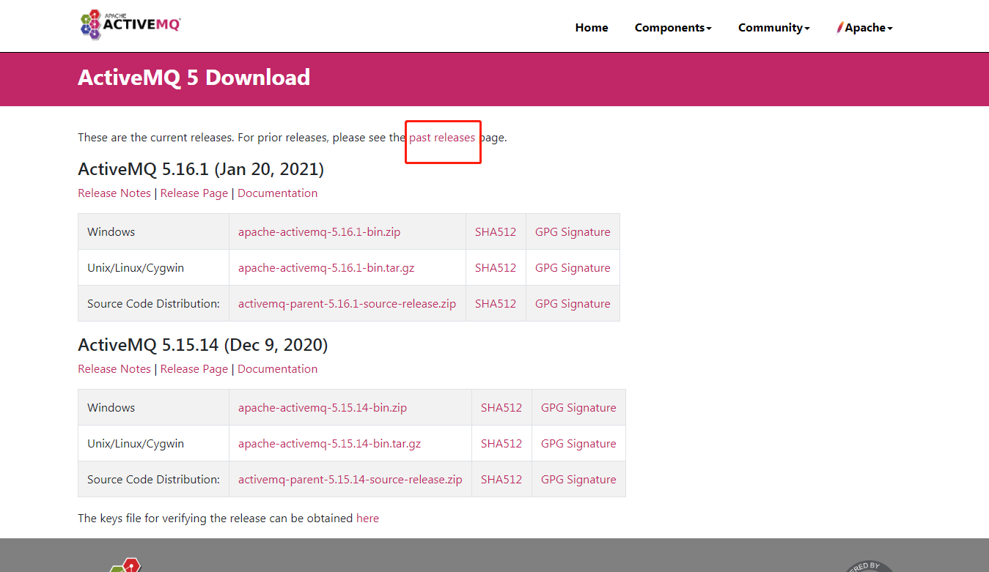Download apache-activemq-5.16.1-bin.tar.gz
The width and height of the screenshot is (989, 572).
(326, 267)
